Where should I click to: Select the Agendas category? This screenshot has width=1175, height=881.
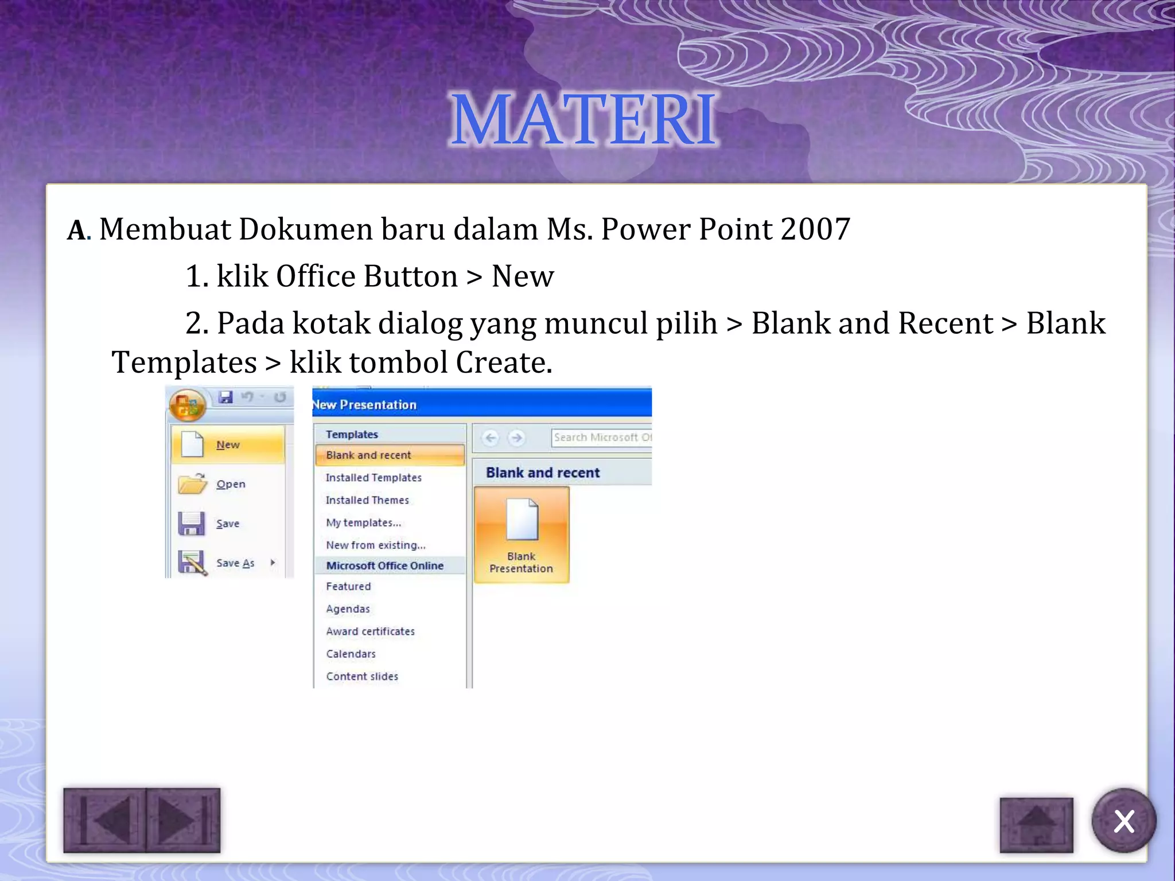pos(348,609)
